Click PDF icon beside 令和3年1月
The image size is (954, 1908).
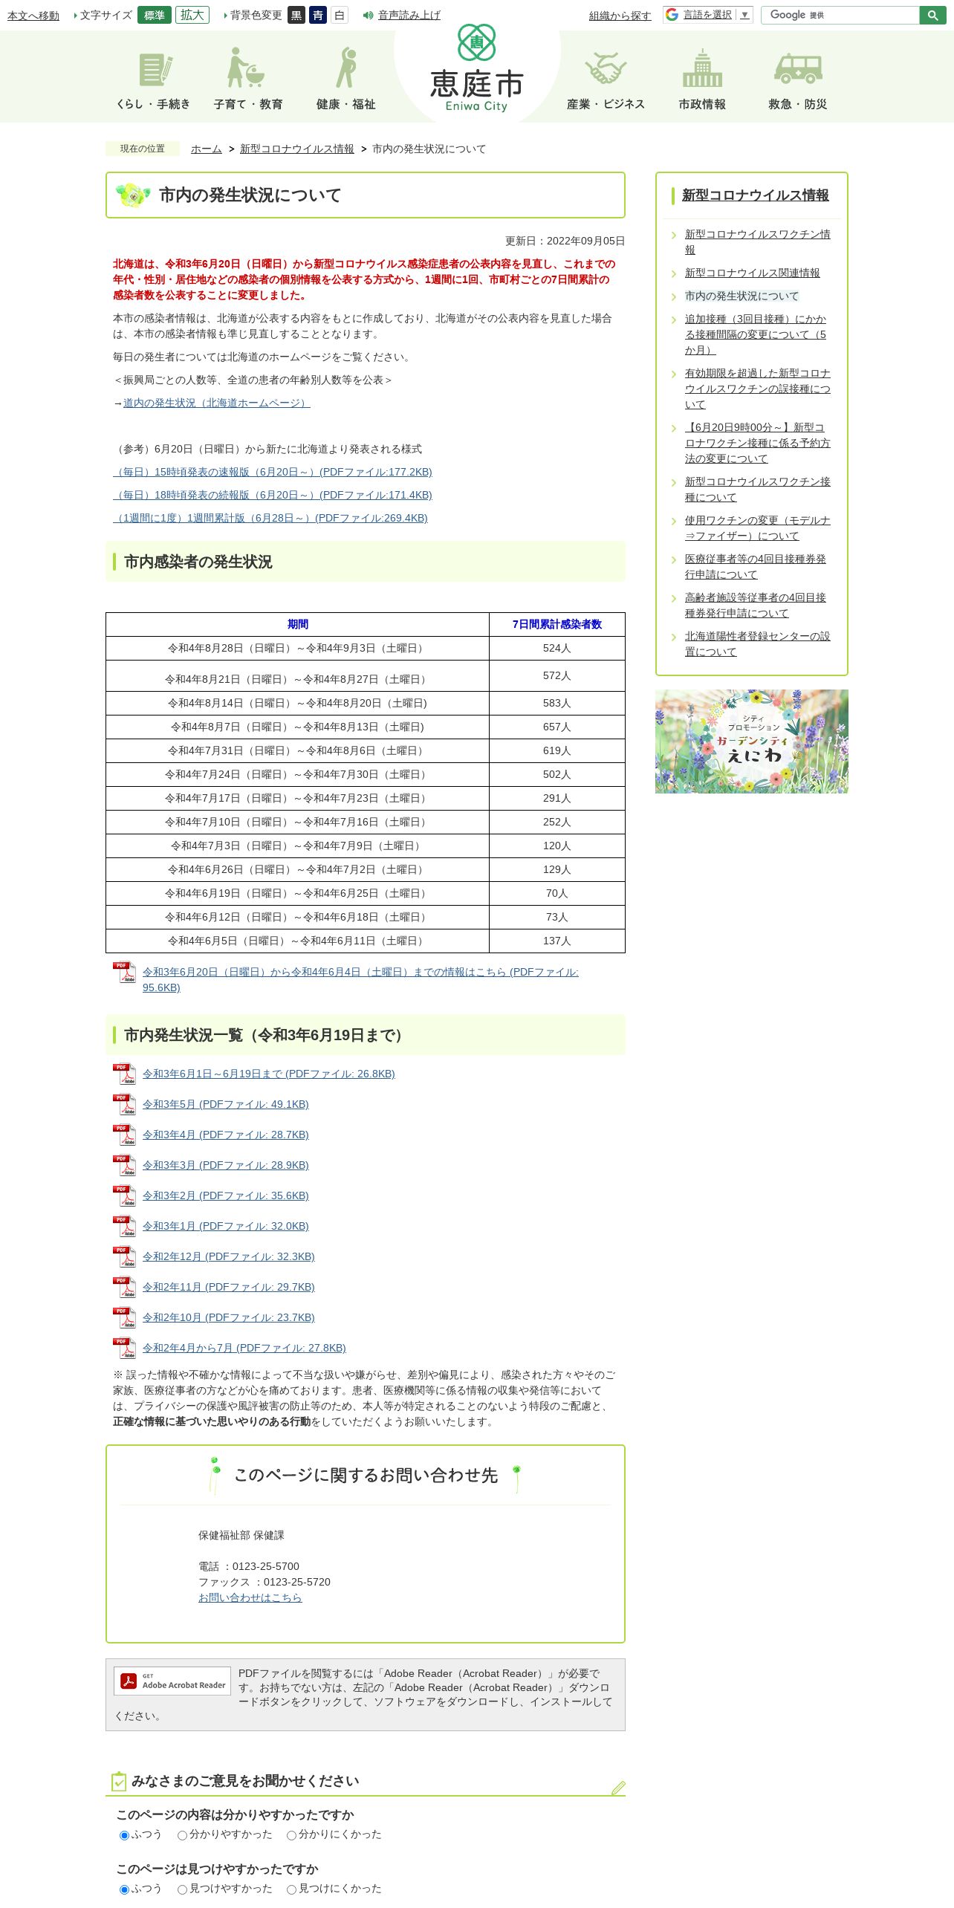(x=124, y=1227)
